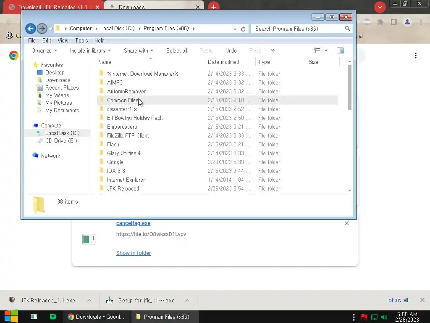Click Show in folder link in Chrome downloads
The height and width of the screenshot is (323, 430).
(x=134, y=253)
